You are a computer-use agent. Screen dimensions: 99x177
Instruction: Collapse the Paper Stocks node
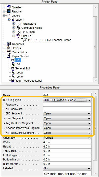click(x=4, y=56)
